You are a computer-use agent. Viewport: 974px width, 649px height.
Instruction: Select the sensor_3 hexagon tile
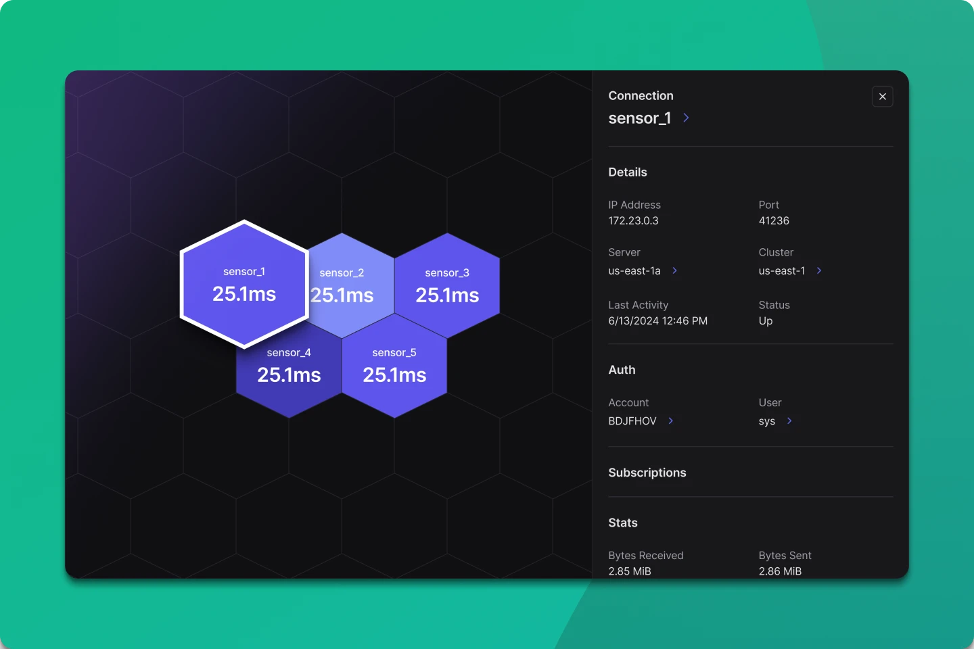(447, 285)
